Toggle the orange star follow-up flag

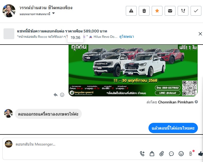[x=157, y=11]
